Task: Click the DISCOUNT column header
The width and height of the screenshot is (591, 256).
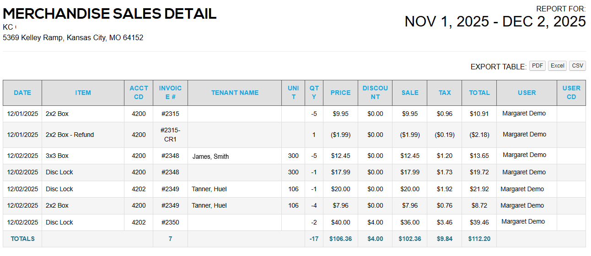Action: (x=375, y=93)
